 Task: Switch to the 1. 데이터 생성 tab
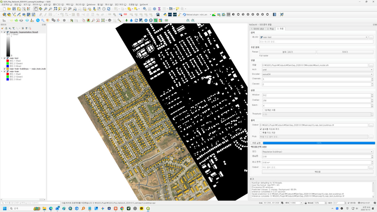(257, 29)
